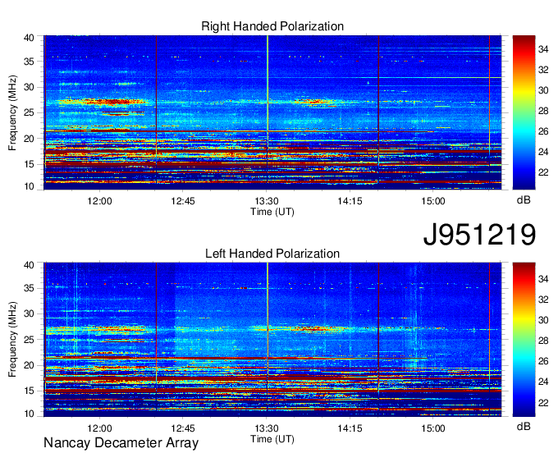The height and width of the screenshot is (453, 558).
Task: Click the 24 dB value on Left Handed colorbar
Action: coord(543,382)
